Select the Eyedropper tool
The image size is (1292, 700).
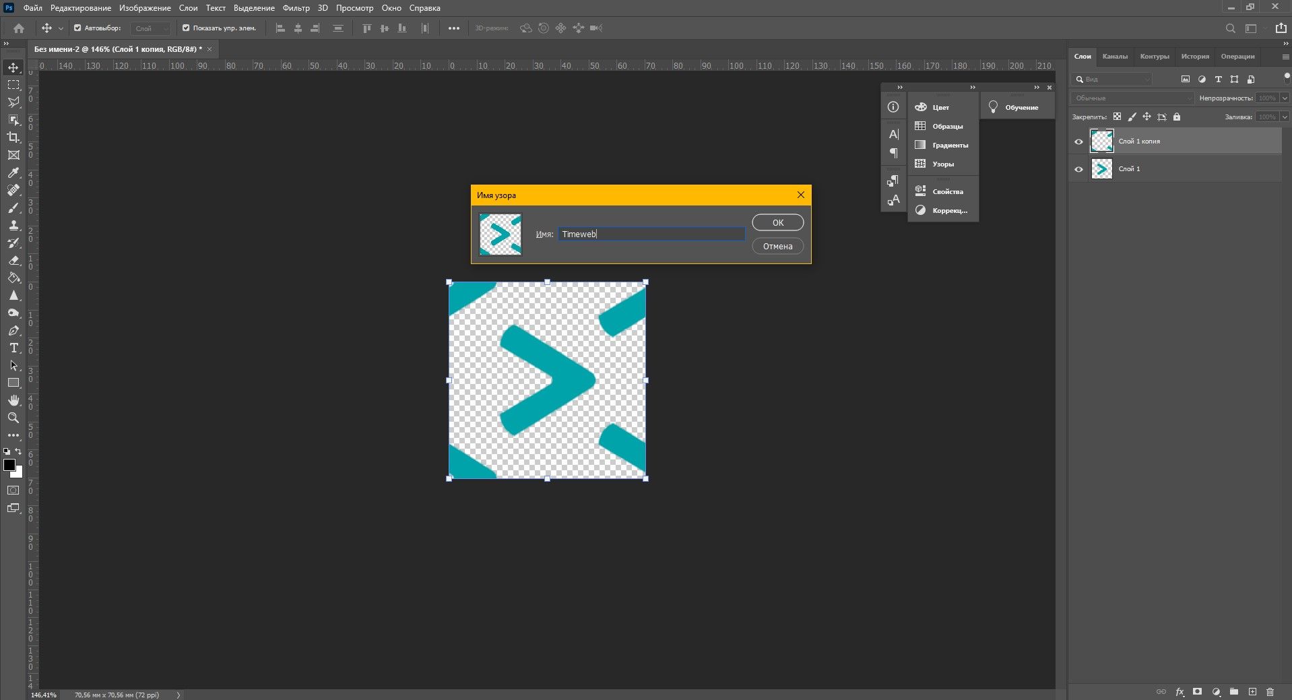click(x=13, y=172)
